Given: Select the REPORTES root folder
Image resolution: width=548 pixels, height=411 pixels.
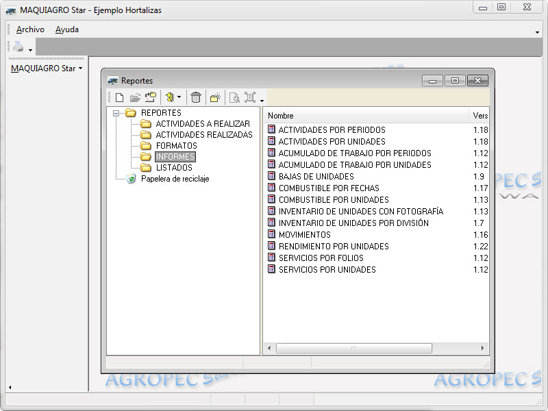Looking at the screenshot, I should (x=161, y=113).
